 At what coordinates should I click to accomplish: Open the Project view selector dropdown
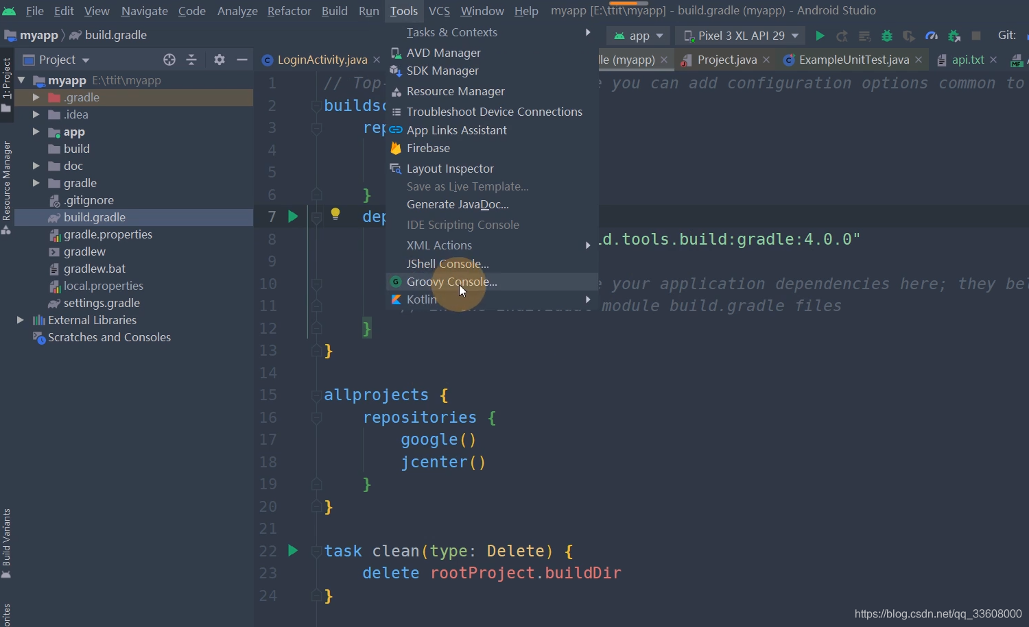coord(56,60)
